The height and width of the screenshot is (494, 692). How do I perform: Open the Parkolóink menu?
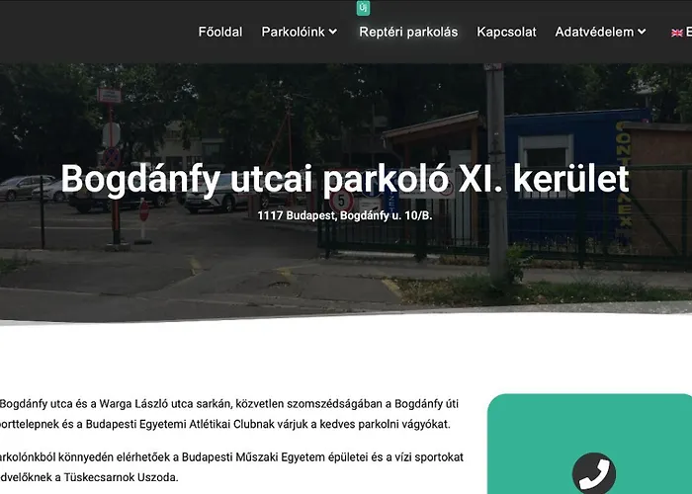click(x=300, y=32)
